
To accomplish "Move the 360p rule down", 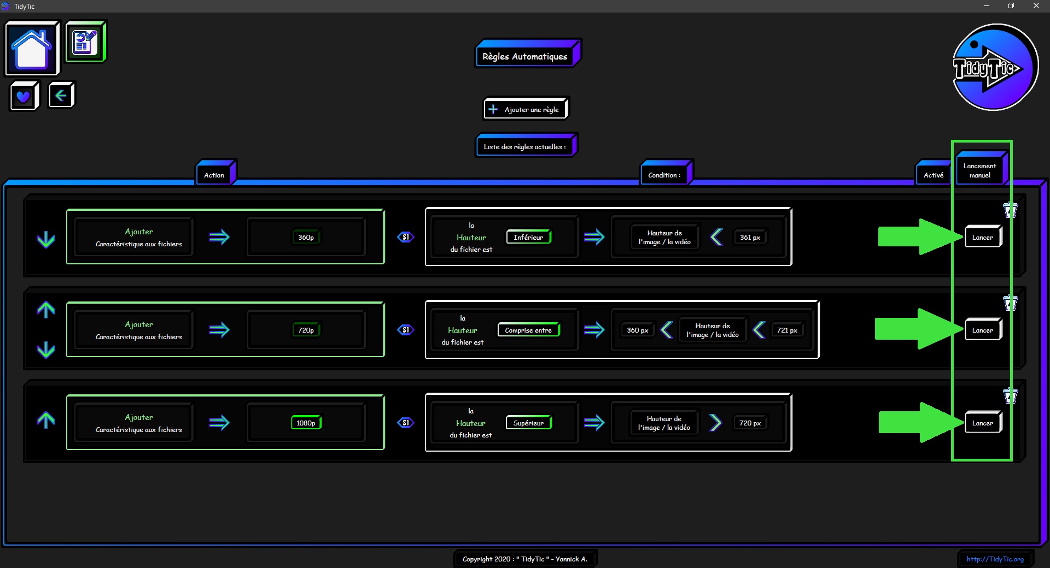I will pos(46,239).
